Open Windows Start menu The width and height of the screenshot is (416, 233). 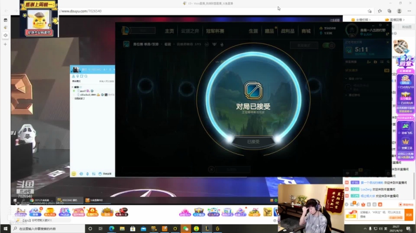click(x=5, y=228)
